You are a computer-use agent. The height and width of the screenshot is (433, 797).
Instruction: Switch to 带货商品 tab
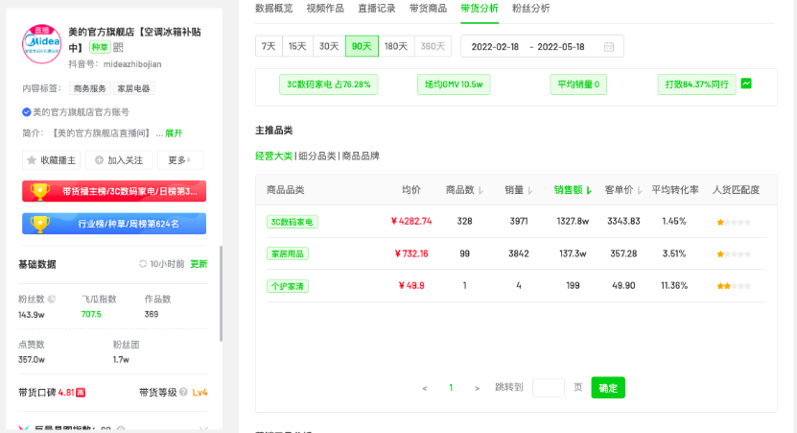428,8
